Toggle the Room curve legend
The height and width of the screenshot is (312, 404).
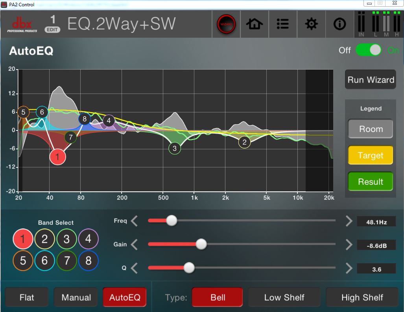371,129
